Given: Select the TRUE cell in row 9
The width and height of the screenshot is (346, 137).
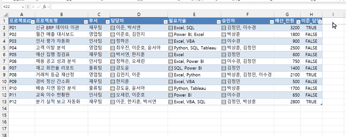Looking at the screenshot, I should pos(311,75).
